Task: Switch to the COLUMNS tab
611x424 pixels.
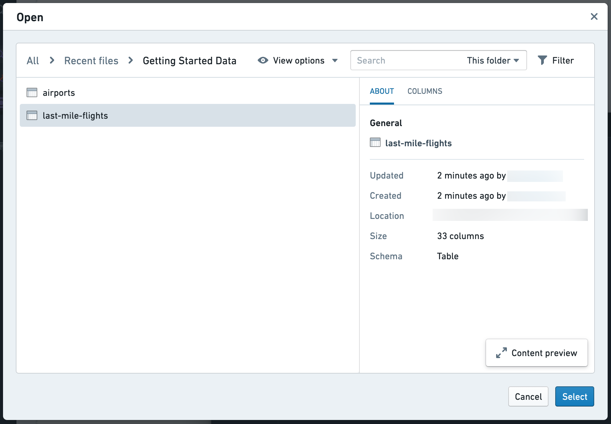Action: coord(425,91)
